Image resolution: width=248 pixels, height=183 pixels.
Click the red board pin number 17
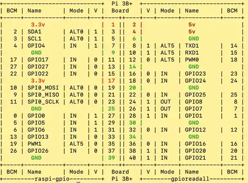pyautogui.click(x=111, y=81)
